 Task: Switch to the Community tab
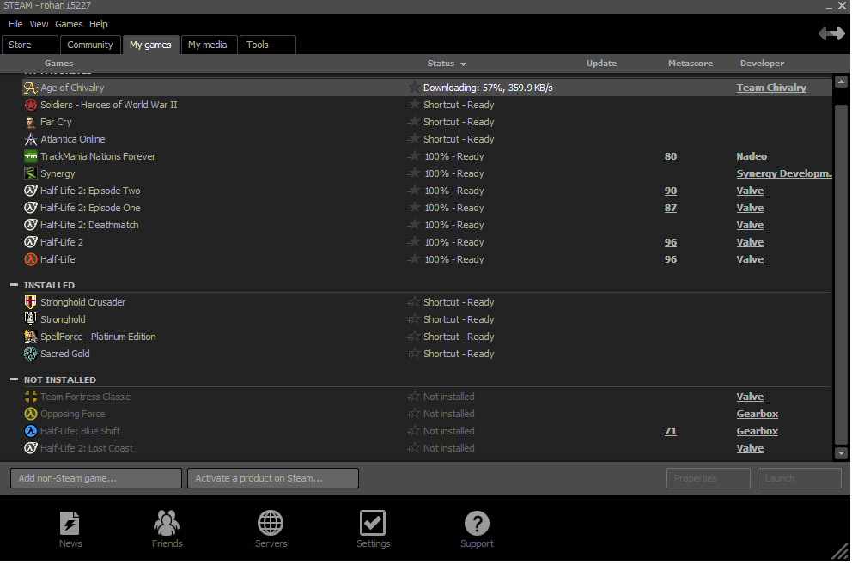coord(89,45)
